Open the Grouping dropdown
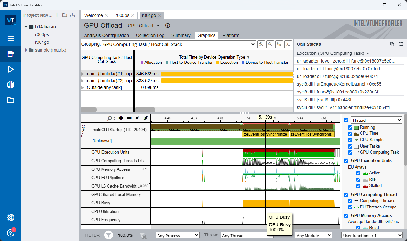The width and height of the screenshot is (407, 241). 178,44
